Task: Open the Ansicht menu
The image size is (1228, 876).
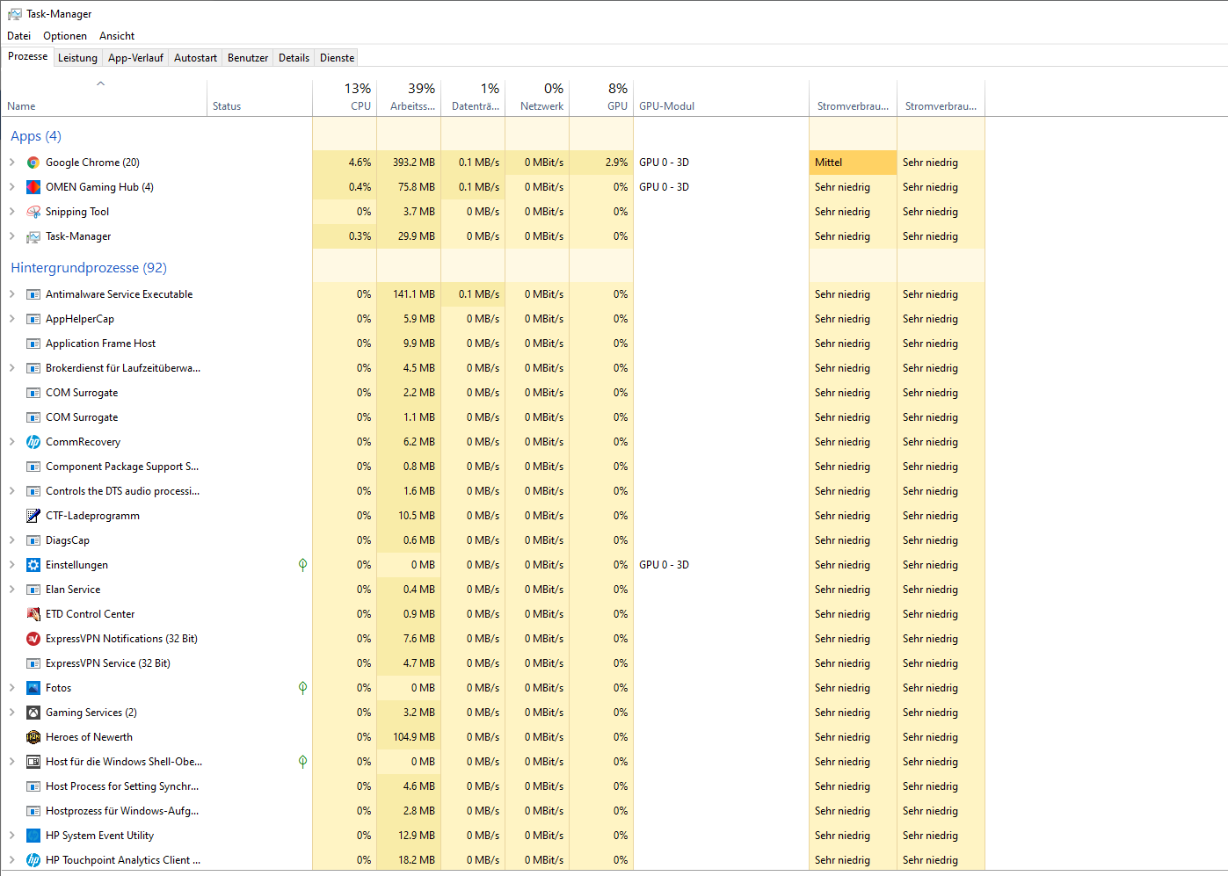Action: pos(117,36)
